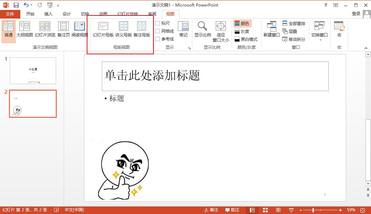This screenshot has width=371, height=214.
Task: Switch to Outline view (大纲视图)
Action: pos(25,29)
